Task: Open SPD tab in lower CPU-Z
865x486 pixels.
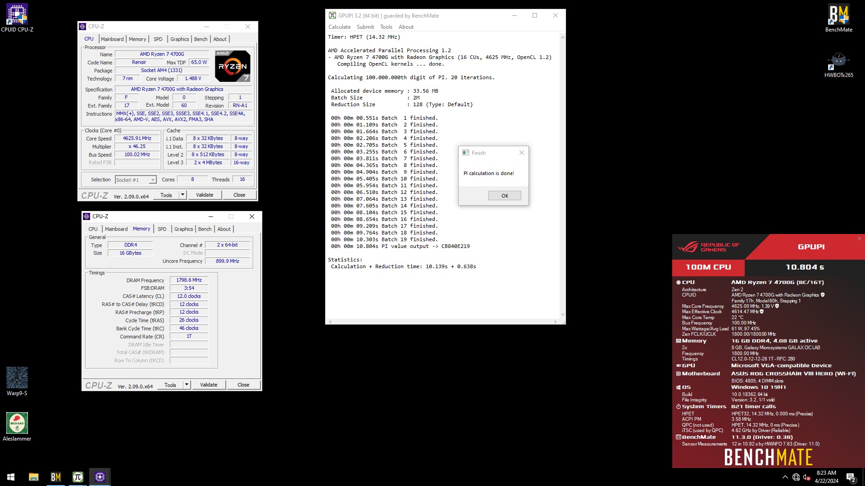Action: point(162,229)
